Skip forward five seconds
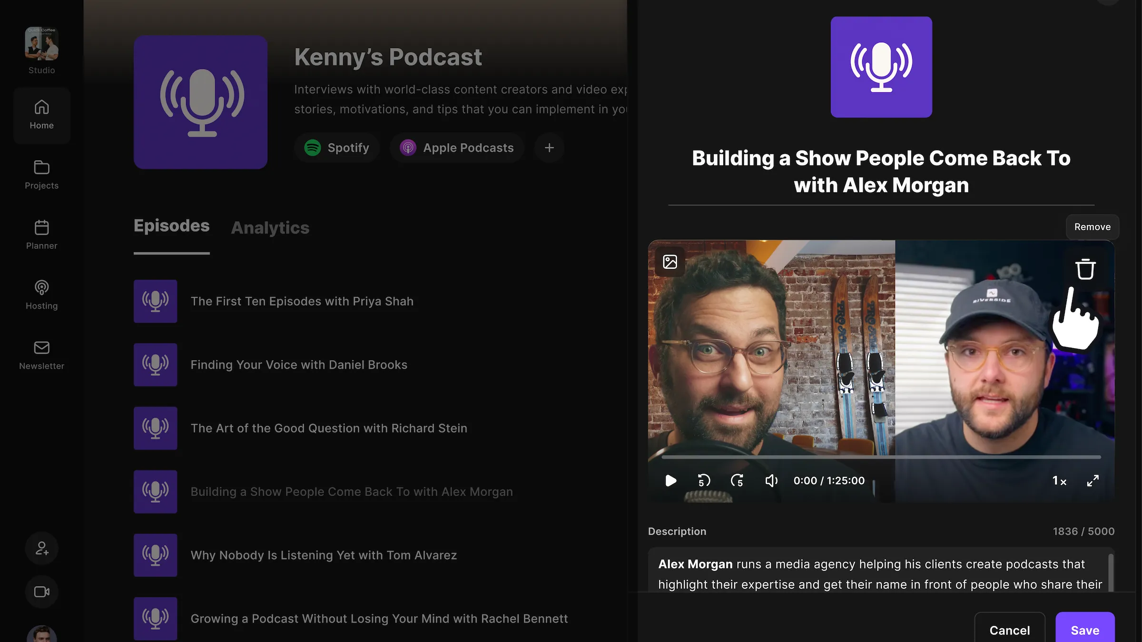 (737, 481)
